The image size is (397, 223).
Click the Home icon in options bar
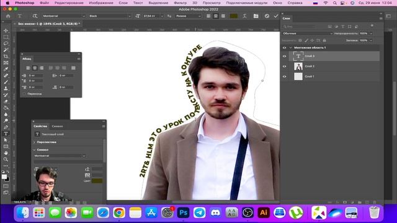[8, 16]
